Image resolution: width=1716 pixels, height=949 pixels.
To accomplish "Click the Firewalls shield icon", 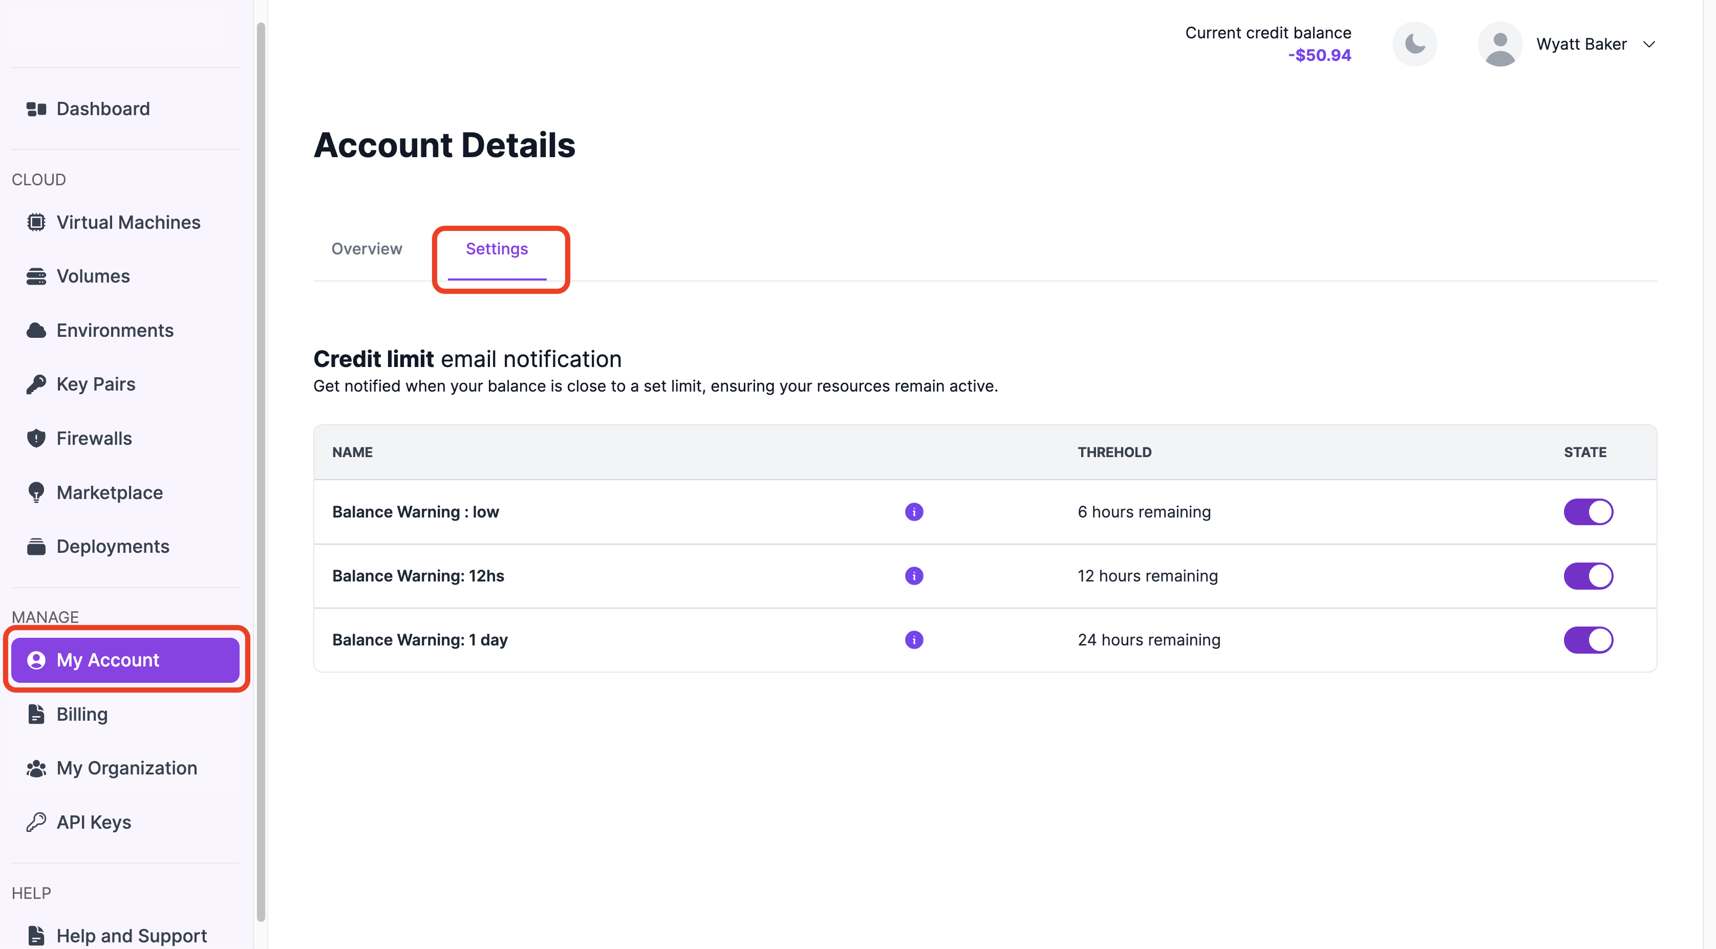I will (x=36, y=438).
